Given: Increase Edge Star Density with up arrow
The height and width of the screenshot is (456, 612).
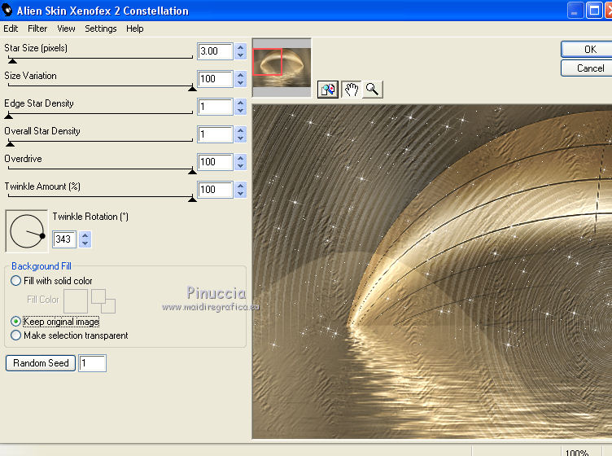Looking at the screenshot, I should [x=241, y=103].
